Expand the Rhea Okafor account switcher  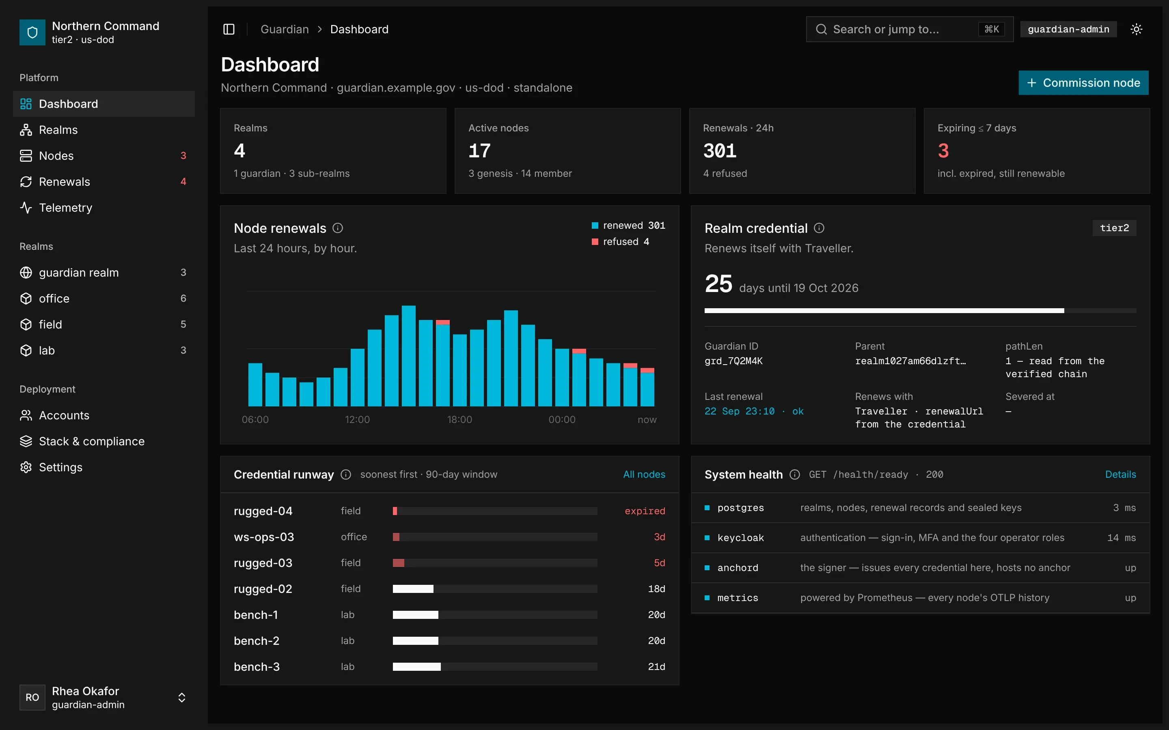[181, 698]
